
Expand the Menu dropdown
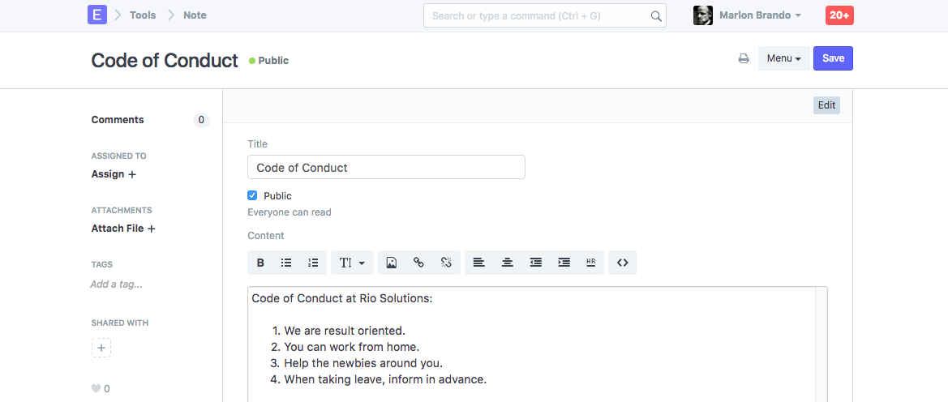coord(783,58)
